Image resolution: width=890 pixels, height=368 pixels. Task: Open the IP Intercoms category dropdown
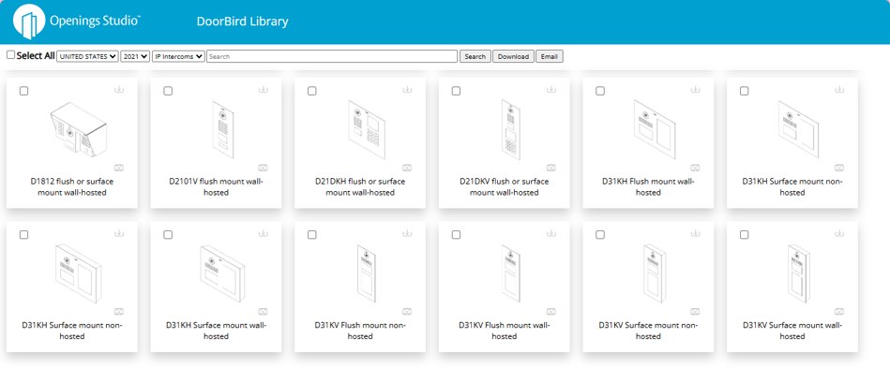[178, 57]
